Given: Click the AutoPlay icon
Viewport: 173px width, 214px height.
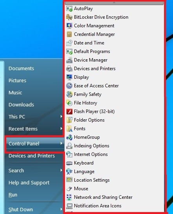Looking at the screenshot, I should 69,9.
